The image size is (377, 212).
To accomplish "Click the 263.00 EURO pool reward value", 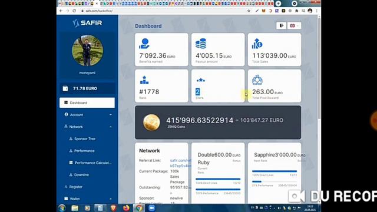I will pos(267,92).
